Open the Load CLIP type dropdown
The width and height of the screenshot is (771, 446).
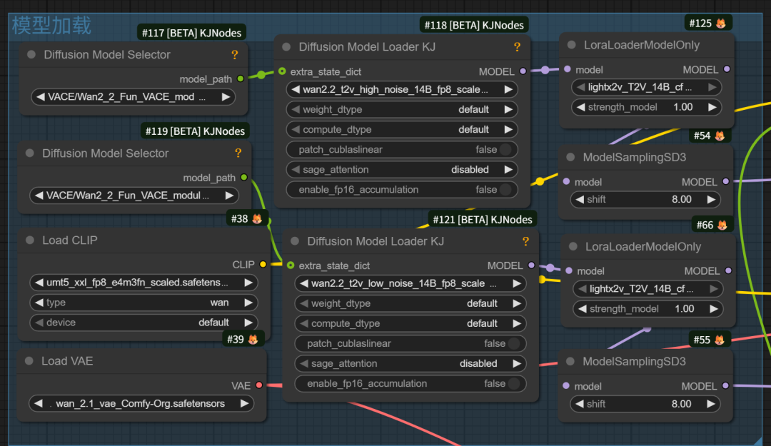[143, 303]
